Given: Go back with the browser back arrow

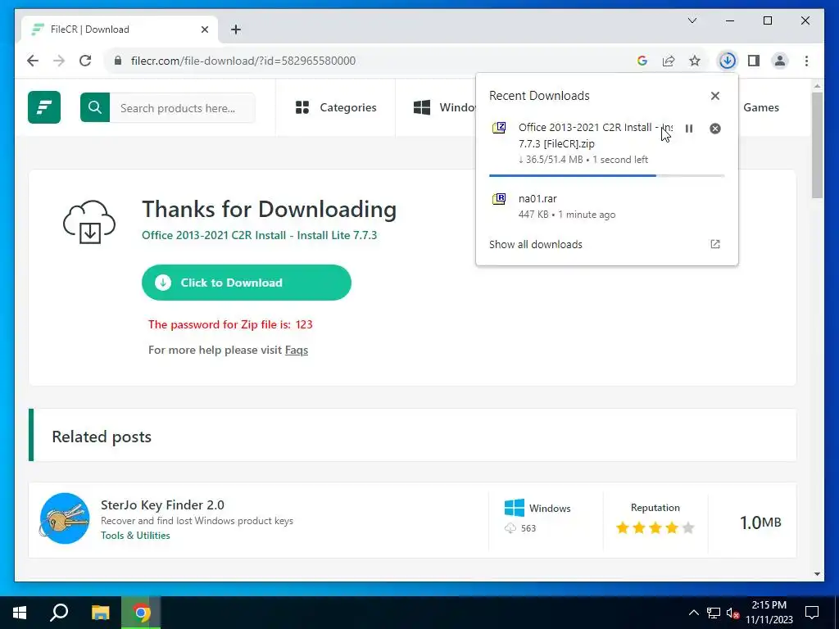Looking at the screenshot, I should pyautogui.click(x=33, y=61).
